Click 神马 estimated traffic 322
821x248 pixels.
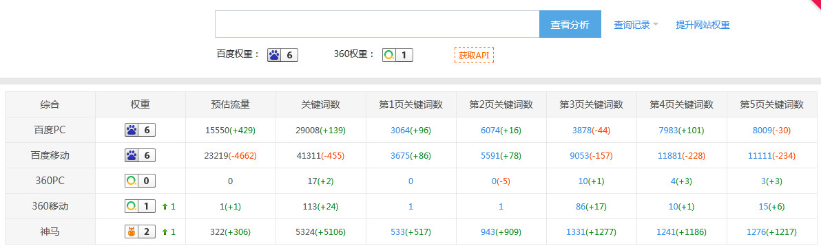217,232
